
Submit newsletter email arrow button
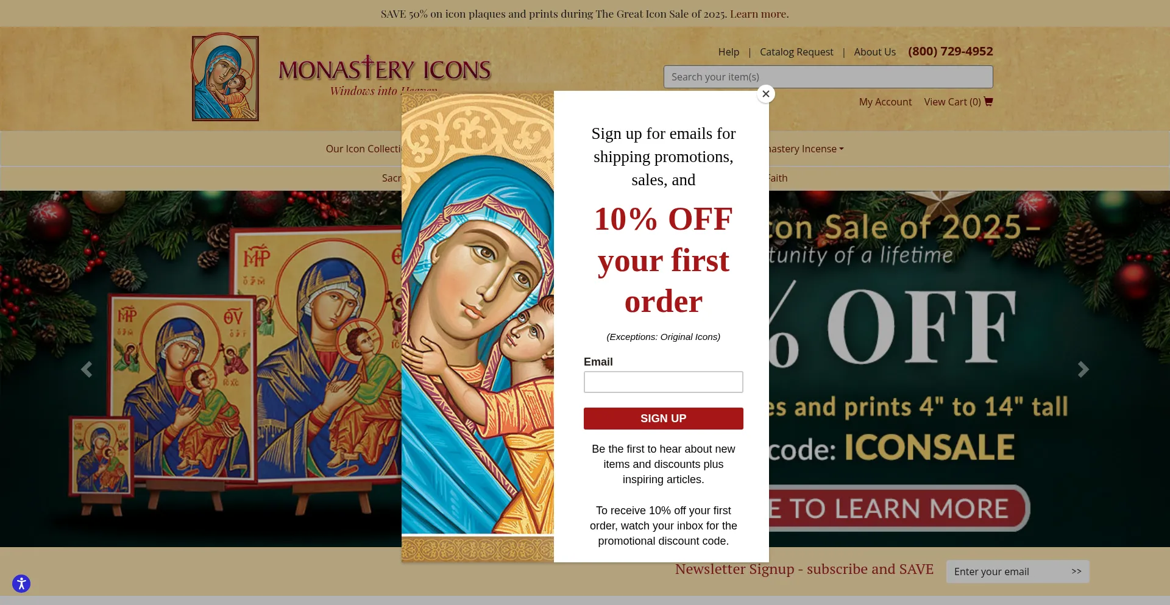[x=1076, y=571]
